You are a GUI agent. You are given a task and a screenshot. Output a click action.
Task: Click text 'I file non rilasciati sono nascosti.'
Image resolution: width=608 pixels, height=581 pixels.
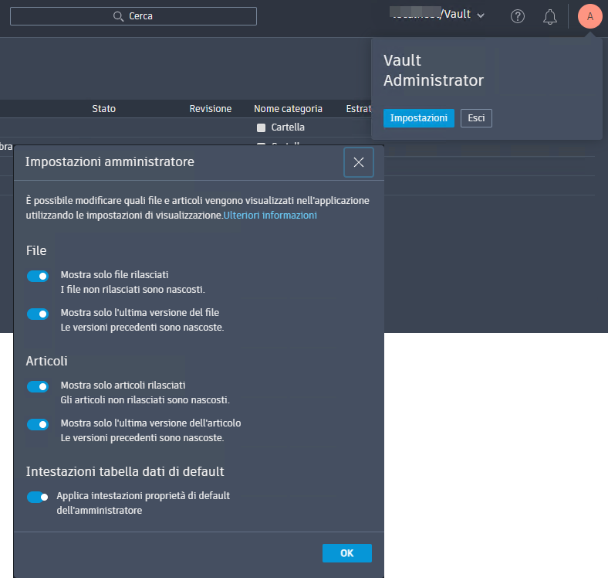click(133, 290)
